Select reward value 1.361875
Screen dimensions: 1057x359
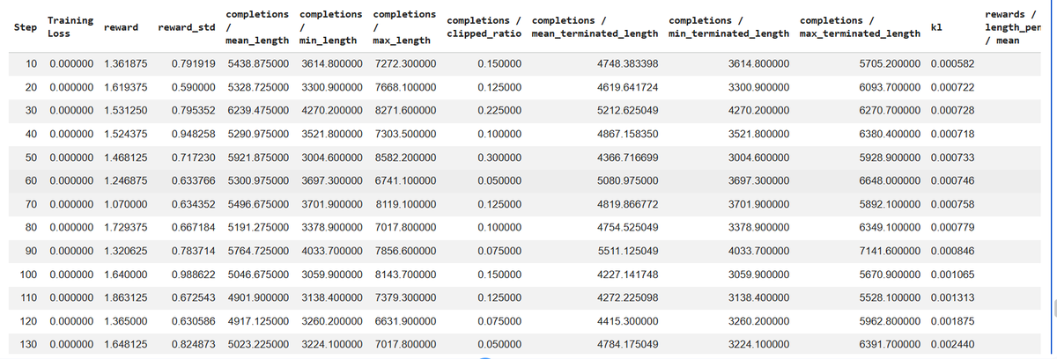point(125,64)
